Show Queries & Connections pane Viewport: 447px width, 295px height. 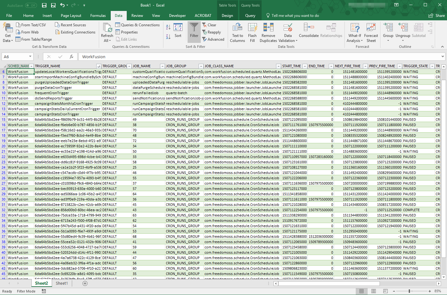pyautogui.click(x=137, y=25)
